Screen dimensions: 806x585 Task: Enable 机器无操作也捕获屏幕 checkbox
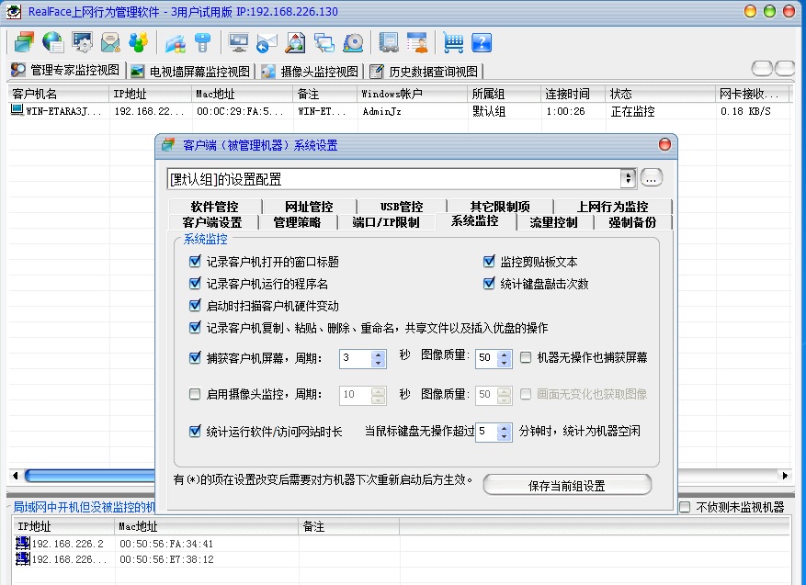tap(526, 357)
